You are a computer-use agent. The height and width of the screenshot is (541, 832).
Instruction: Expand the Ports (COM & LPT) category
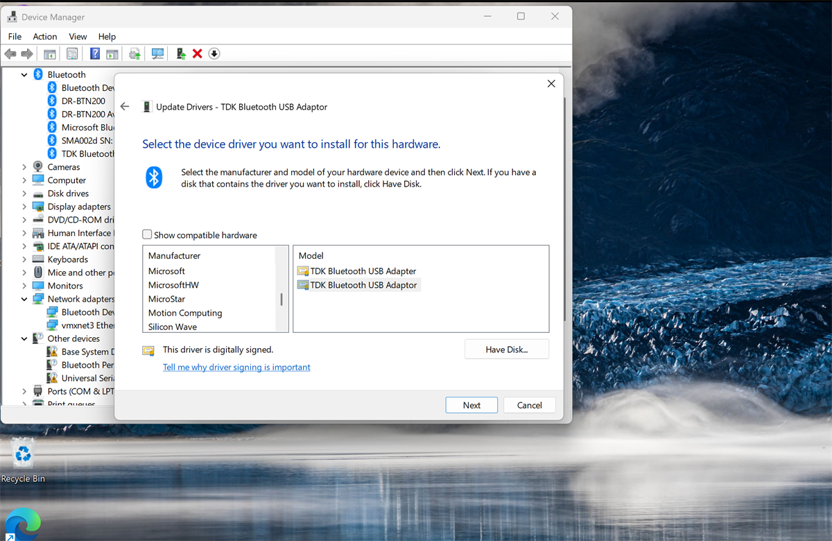[24, 392]
